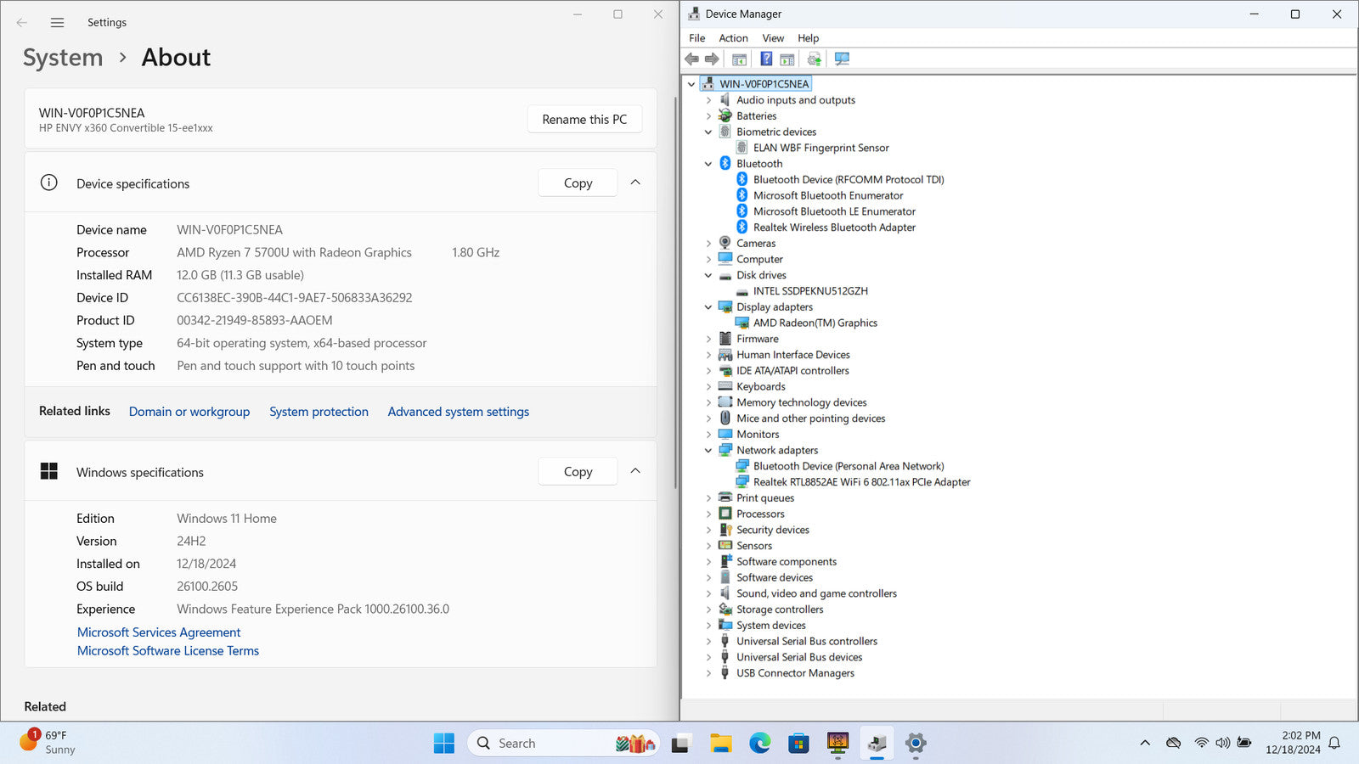
Task: Open File Explorer from taskbar
Action: tap(721, 744)
